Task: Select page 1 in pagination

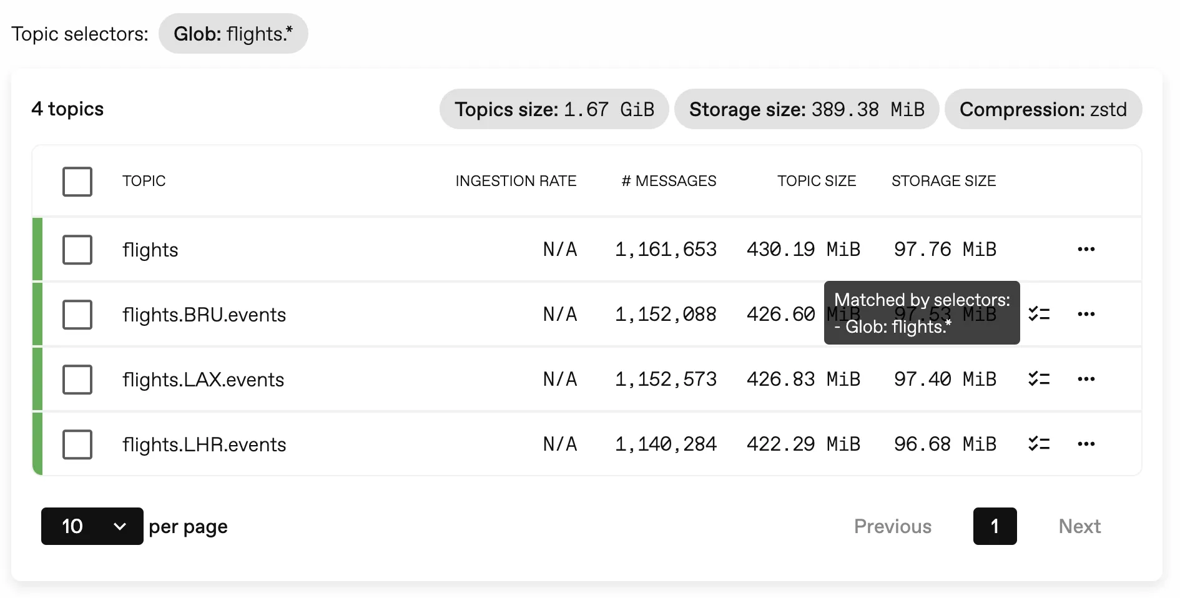Action: tap(995, 526)
